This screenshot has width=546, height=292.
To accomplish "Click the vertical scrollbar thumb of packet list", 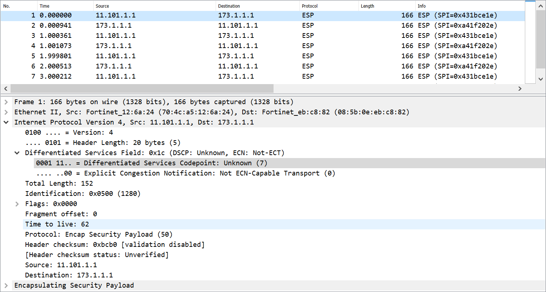I will tap(541, 40).
